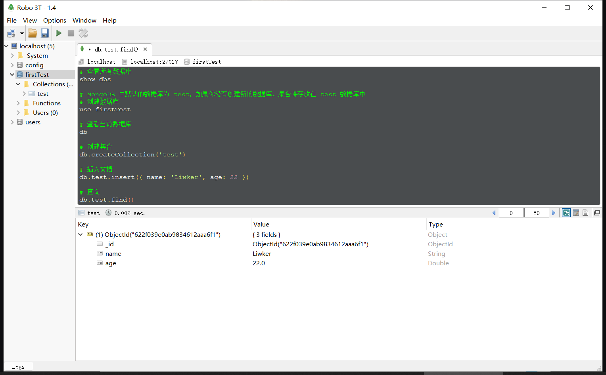Open the File menu
This screenshot has height=375, width=606.
pos(12,20)
